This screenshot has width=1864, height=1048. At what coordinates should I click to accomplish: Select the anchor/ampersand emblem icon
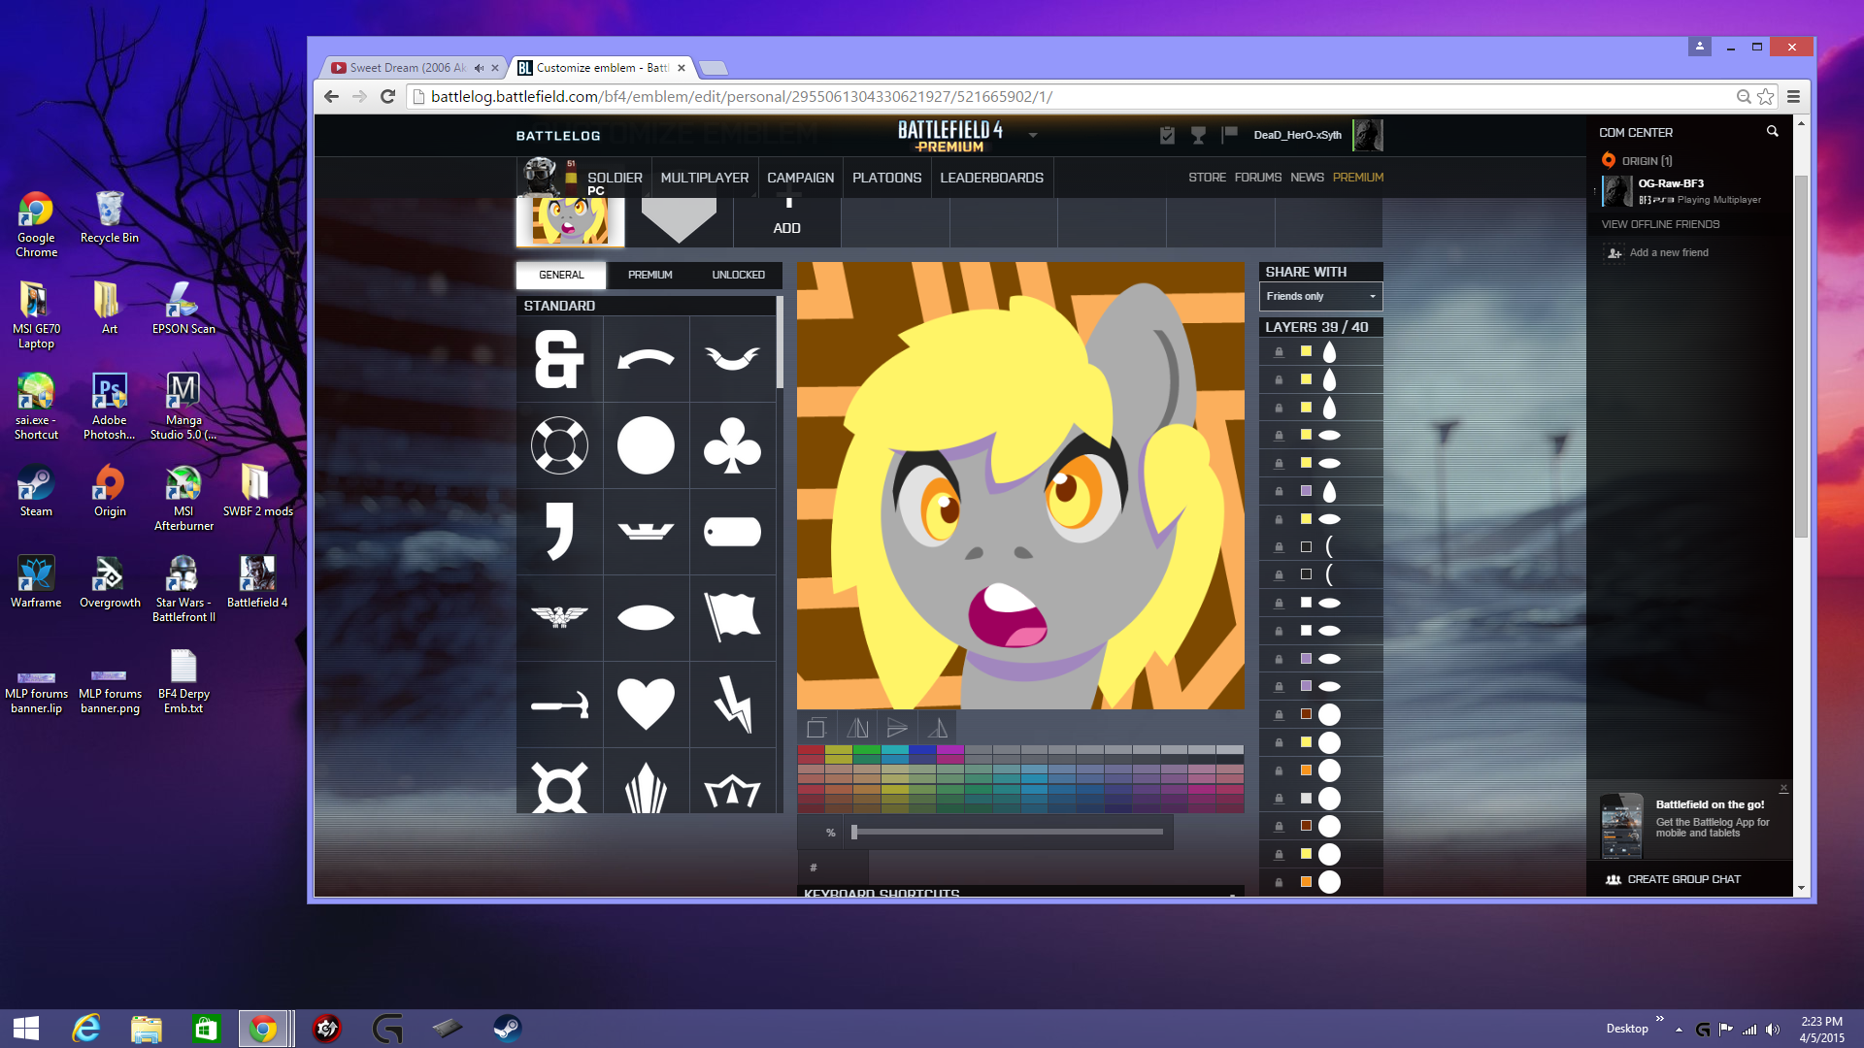point(559,360)
